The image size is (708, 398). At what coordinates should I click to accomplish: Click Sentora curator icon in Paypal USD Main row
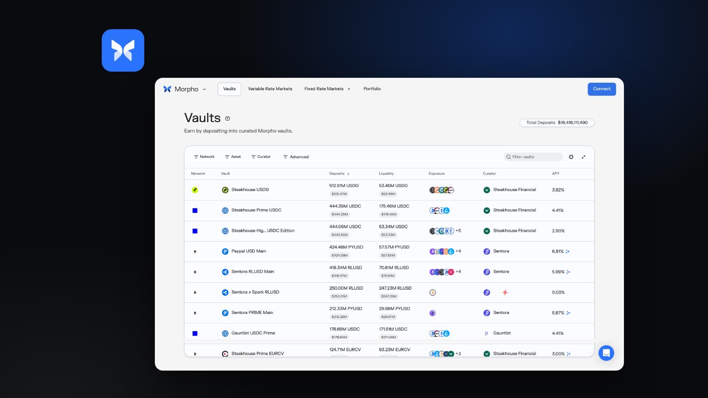coord(487,252)
